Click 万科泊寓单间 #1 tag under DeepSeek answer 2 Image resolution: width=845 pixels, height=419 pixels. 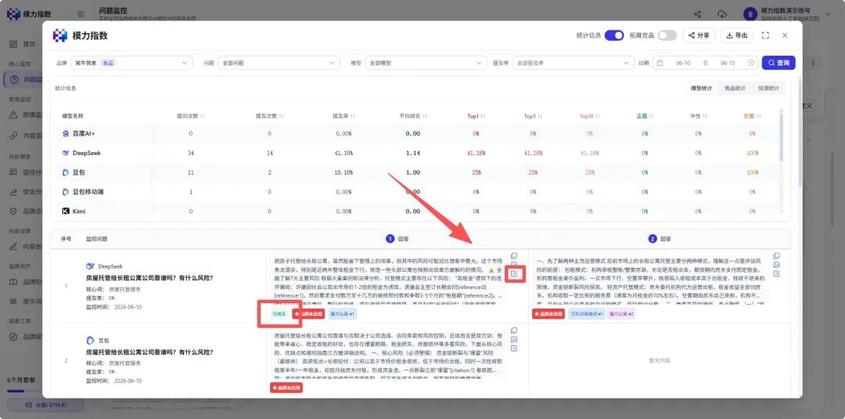tap(586, 314)
